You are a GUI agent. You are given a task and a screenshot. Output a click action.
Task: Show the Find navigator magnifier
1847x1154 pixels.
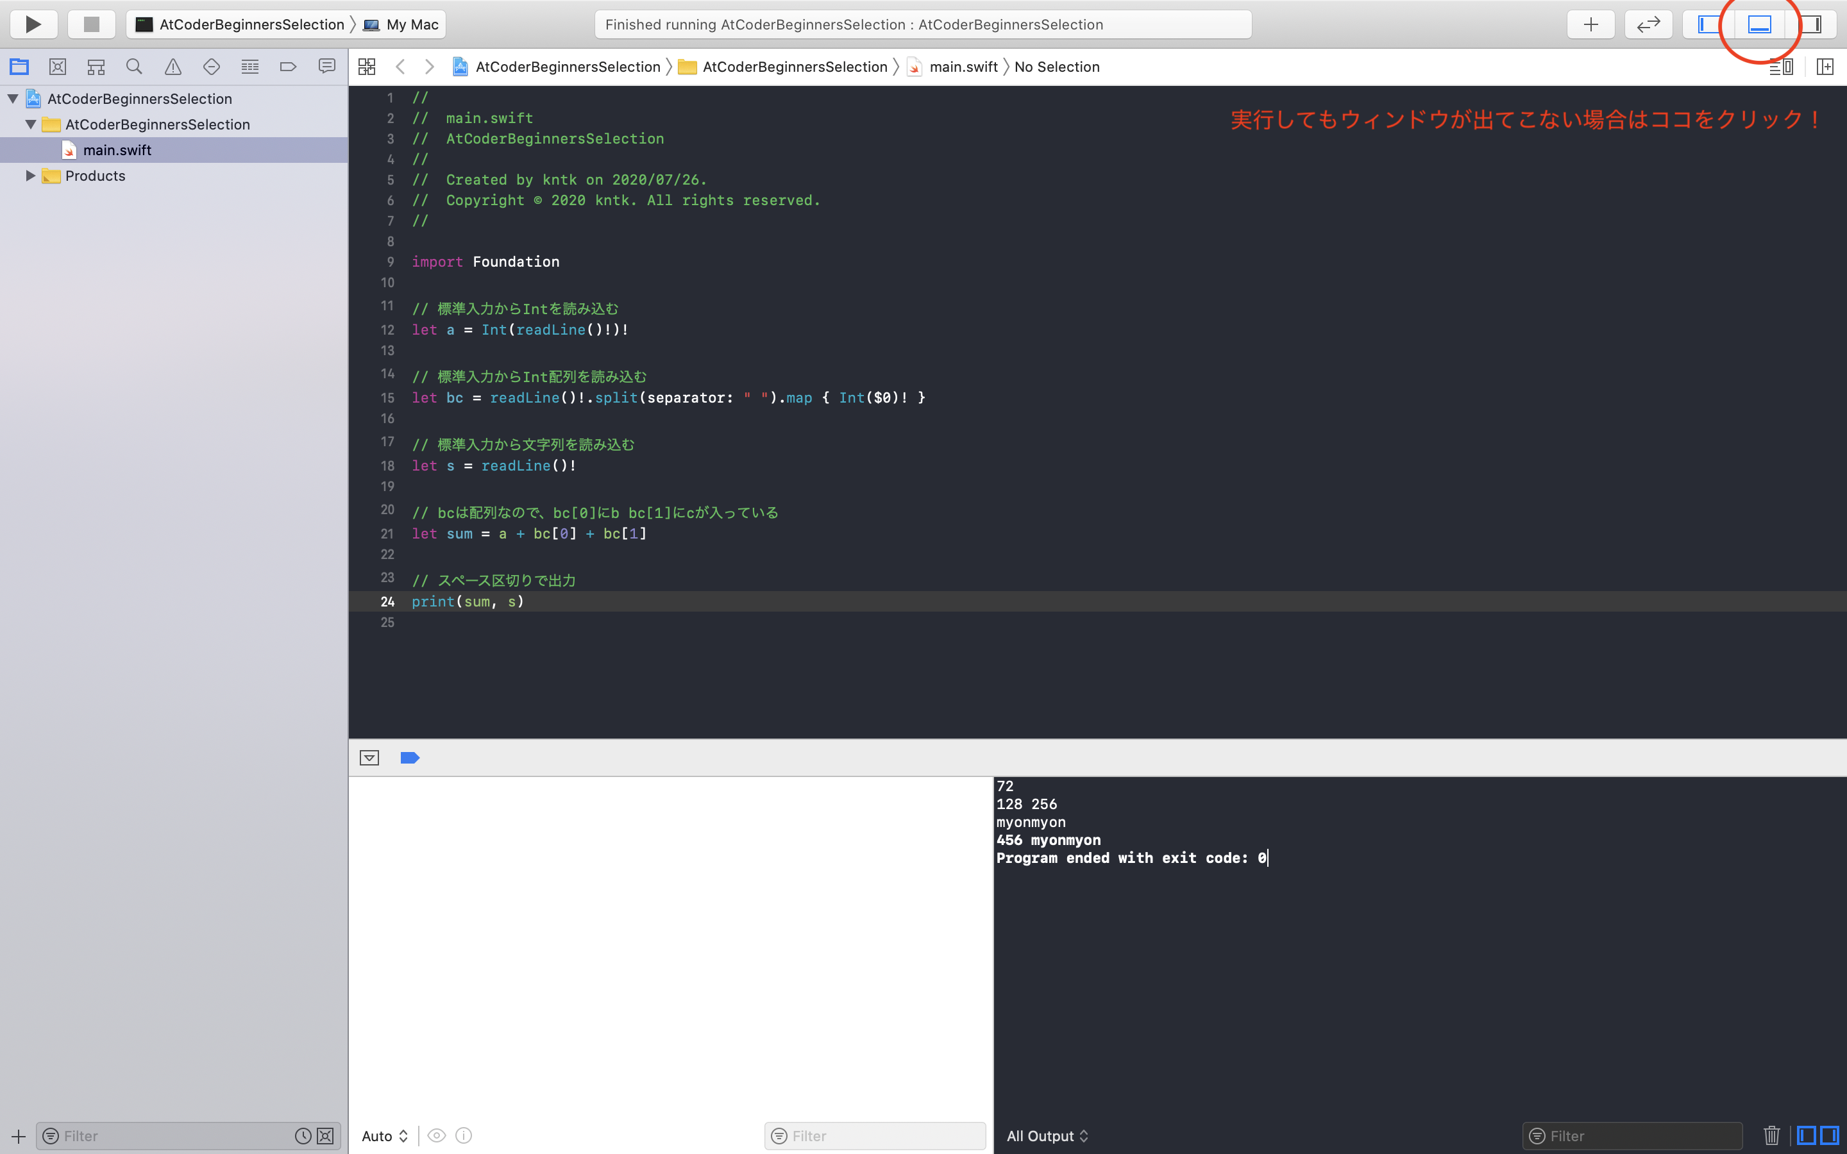pyautogui.click(x=134, y=67)
